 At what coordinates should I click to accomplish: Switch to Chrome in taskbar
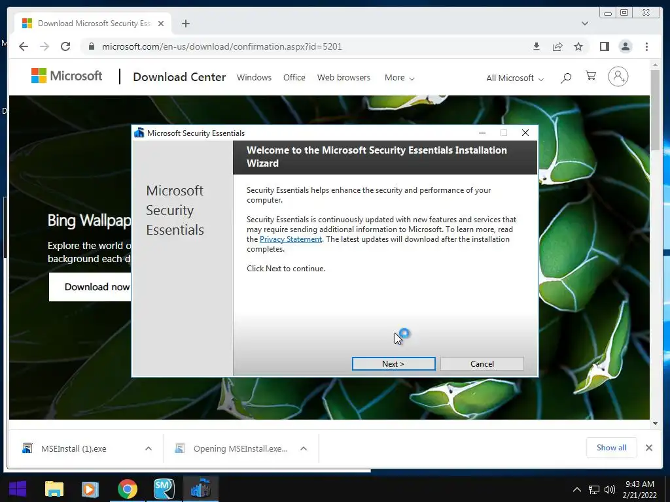[128, 489]
